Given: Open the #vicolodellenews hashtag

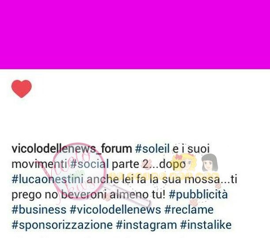Looking at the screenshot, I should point(115,210).
